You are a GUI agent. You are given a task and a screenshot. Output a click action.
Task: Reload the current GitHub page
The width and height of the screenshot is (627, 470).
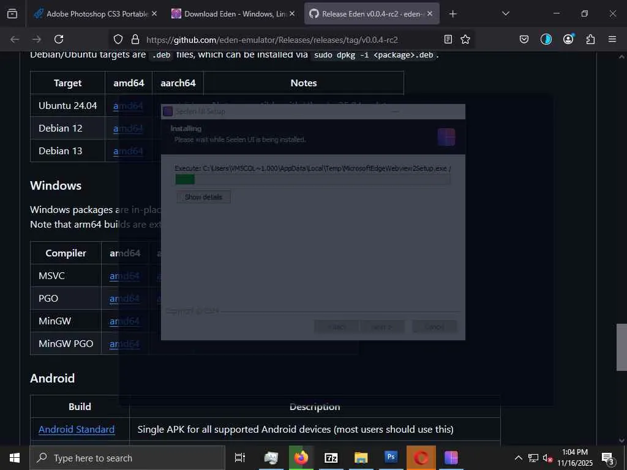point(59,39)
